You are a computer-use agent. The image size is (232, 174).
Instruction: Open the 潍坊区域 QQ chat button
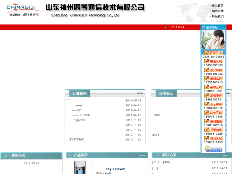213,138
